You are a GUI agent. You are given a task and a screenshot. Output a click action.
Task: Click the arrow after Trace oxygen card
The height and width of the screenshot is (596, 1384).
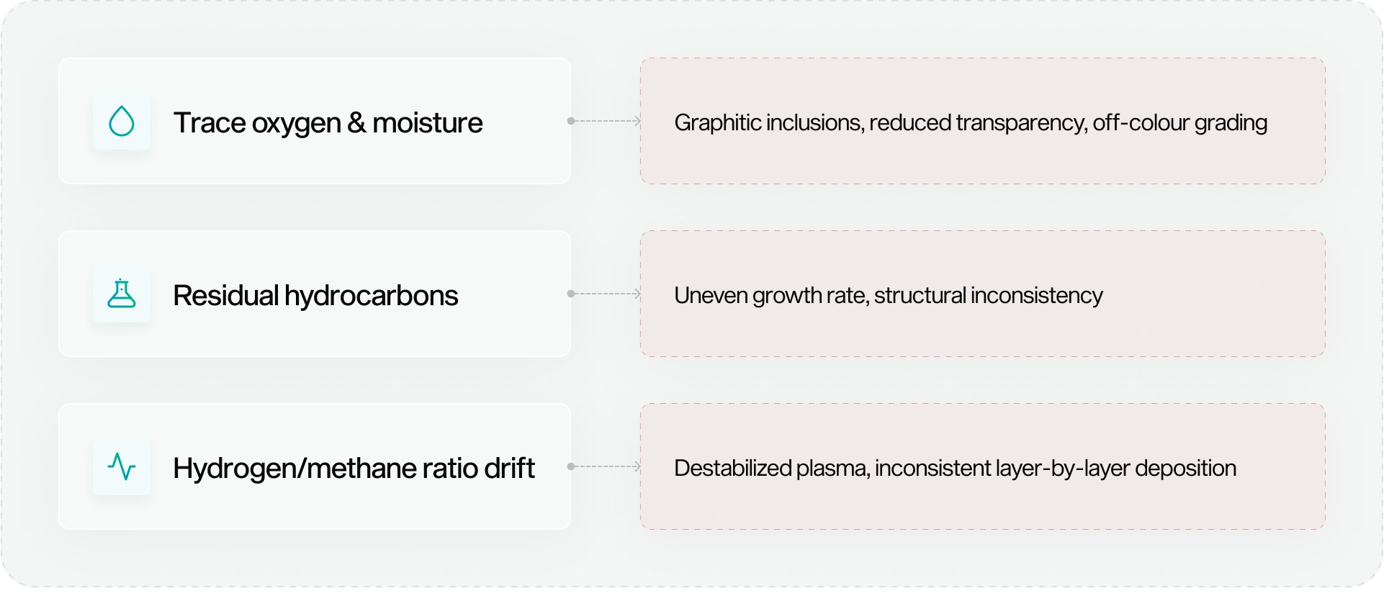[637, 121]
